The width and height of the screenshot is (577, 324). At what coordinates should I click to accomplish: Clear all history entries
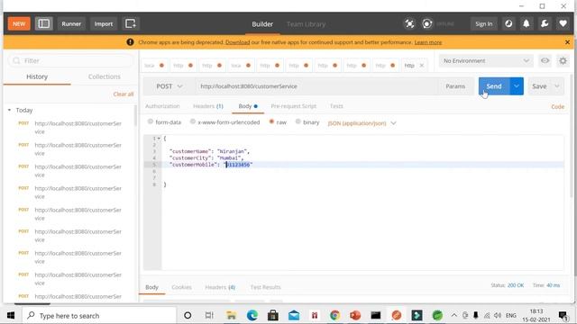[124, 94]
